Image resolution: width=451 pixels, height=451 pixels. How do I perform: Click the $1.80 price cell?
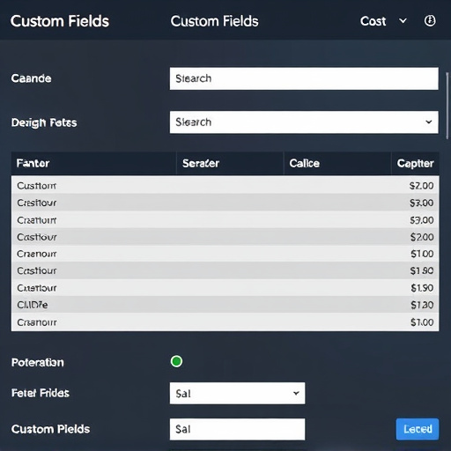point(422,270)
